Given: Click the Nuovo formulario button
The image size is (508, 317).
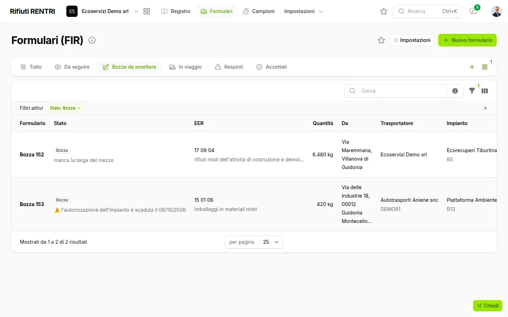Looking at the screenshot, I should click(467, 40).
